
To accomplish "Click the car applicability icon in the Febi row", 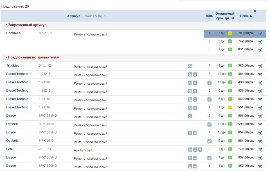I will (x=200, y=150).
